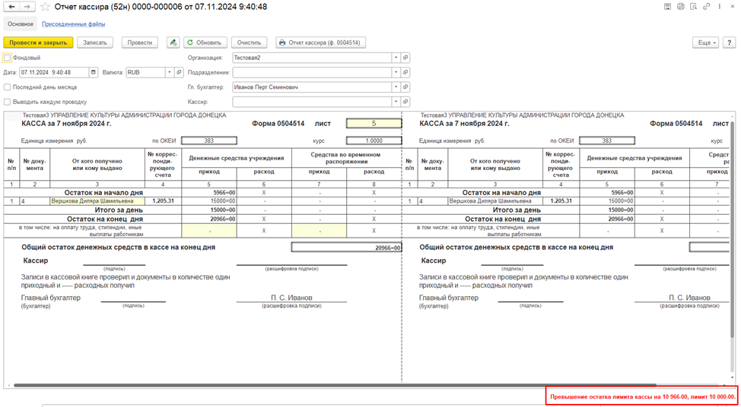The height and width of the screenshot is (407, 741).
Task: Click the Очистить button
Action: coord(250,43)
